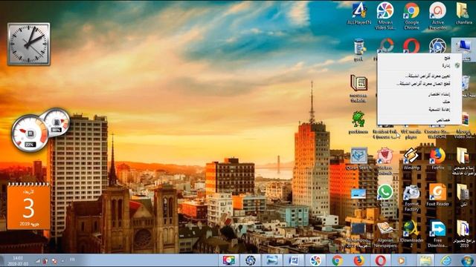Choose حذف (Delete) in the context menu
Screen dimensions: 476x267
coord(419,102)
